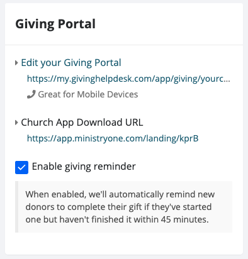
Task: Click the word Portal in the Edit link
Action: [108, 63]
